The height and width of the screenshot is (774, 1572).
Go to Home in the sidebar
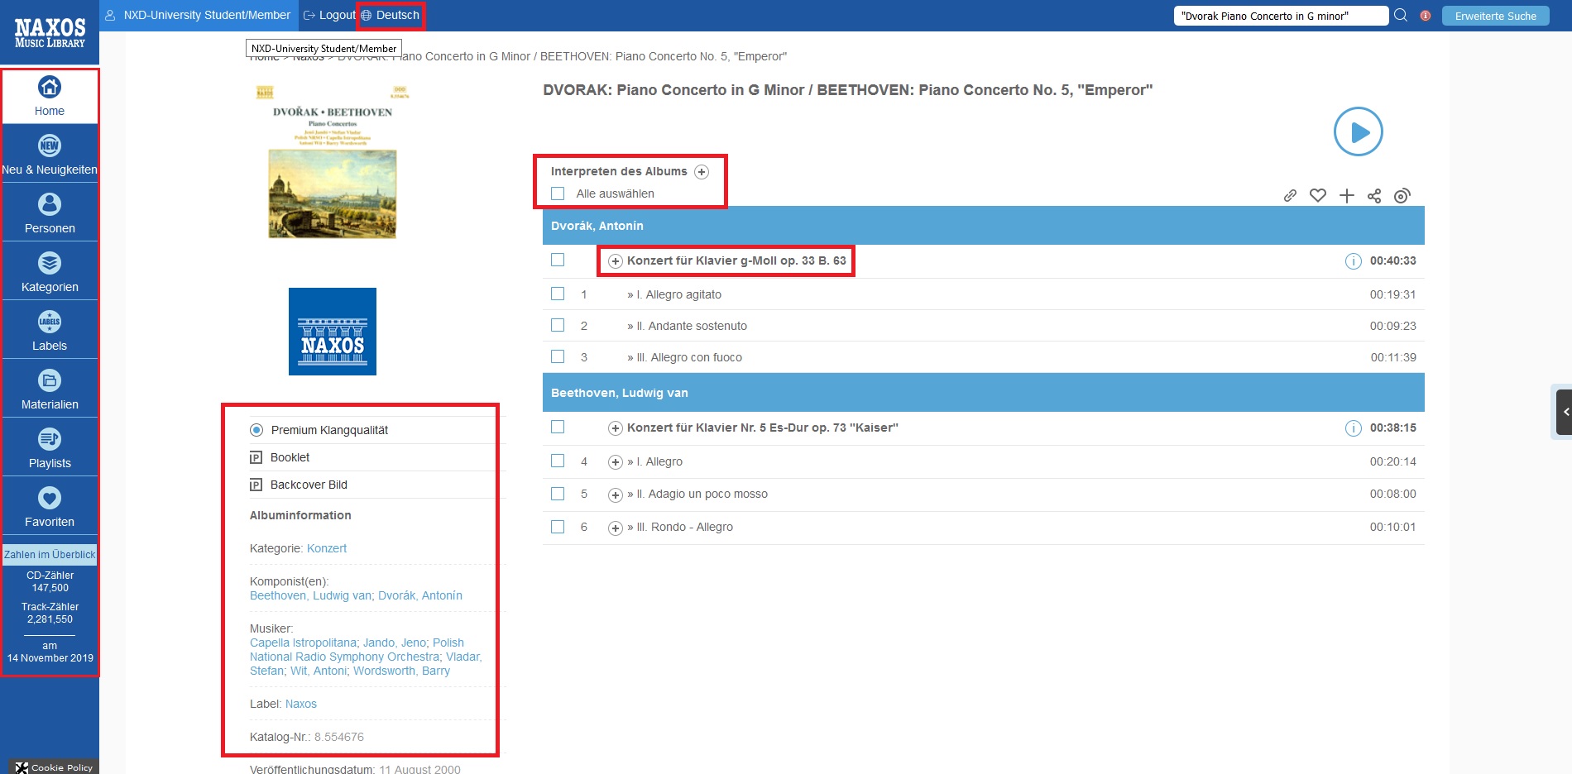(x=50, y=96)
